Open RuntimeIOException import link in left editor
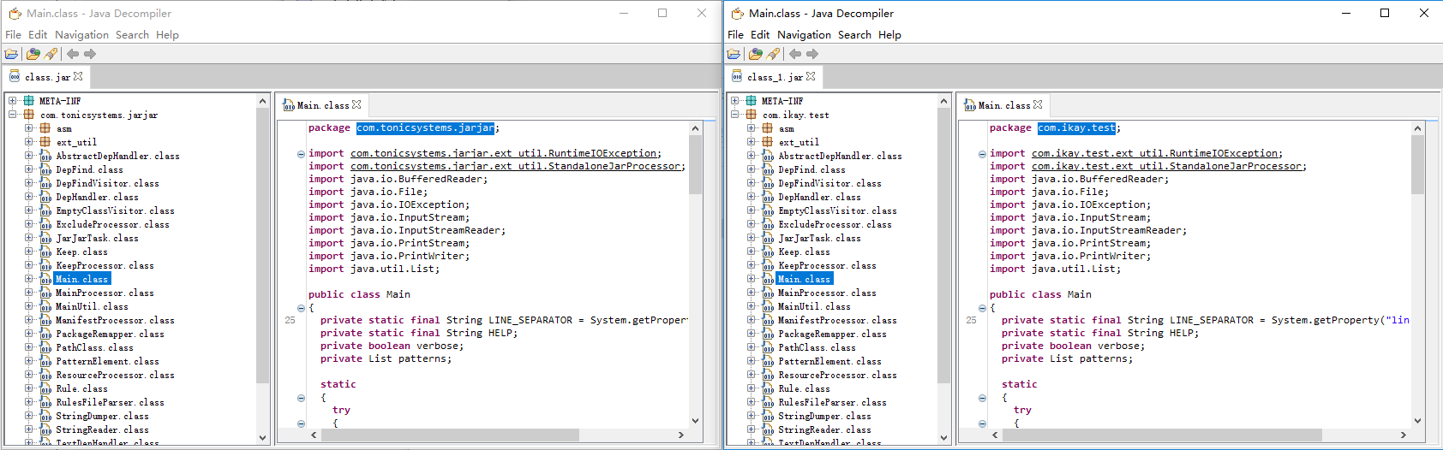 [x=504, y=153]
